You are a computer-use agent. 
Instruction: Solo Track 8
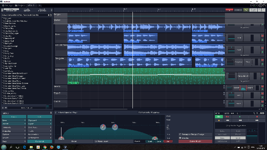tap(262, 105)
